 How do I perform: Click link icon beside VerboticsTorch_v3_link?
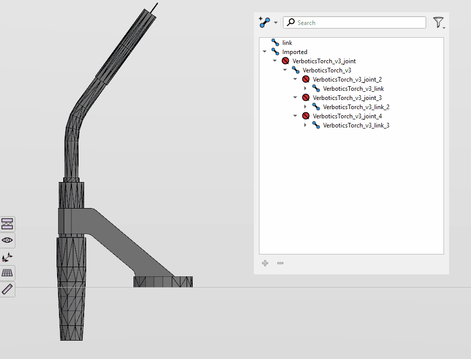point(316,88)
